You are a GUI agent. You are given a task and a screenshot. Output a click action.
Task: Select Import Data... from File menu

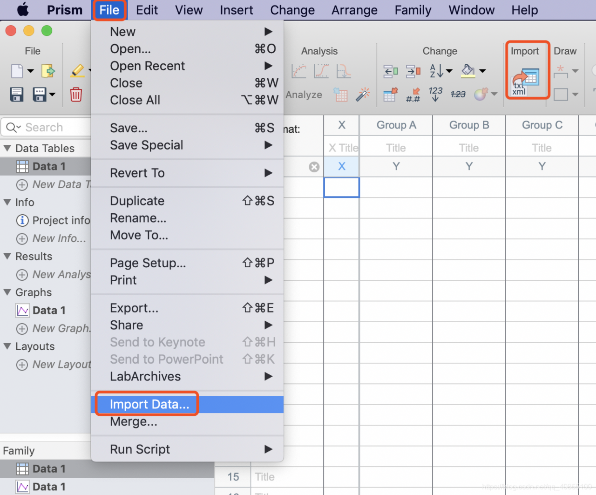187,404
